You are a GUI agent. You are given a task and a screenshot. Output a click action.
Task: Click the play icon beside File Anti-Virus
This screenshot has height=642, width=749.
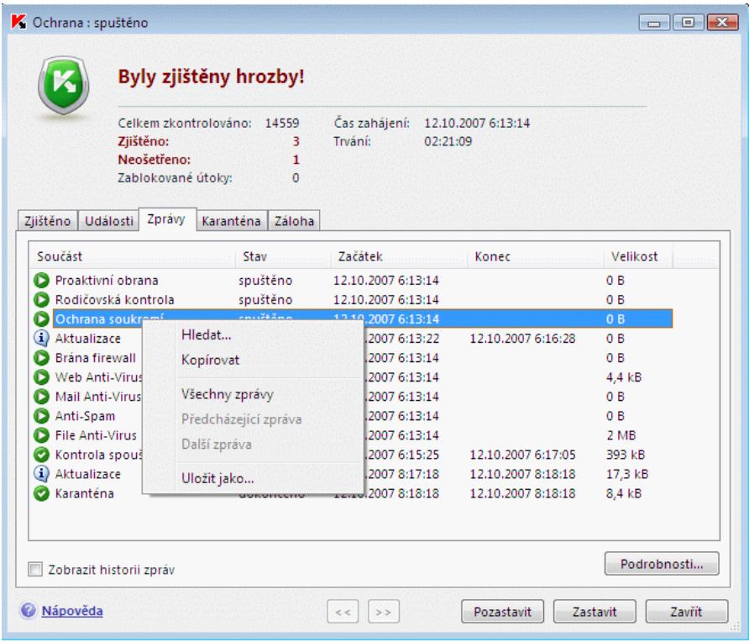point(41,435)
